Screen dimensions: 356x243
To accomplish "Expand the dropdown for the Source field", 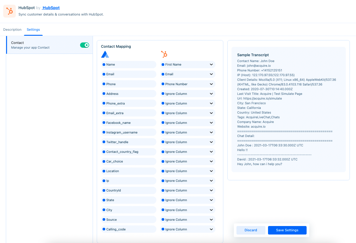I will [x=188, y=220].
